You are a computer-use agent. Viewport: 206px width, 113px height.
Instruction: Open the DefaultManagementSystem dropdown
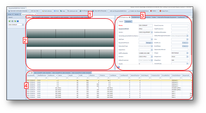click(188, 36)
